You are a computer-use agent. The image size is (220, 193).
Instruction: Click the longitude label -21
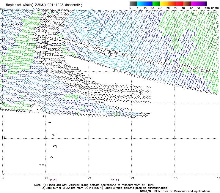(131, 178)
